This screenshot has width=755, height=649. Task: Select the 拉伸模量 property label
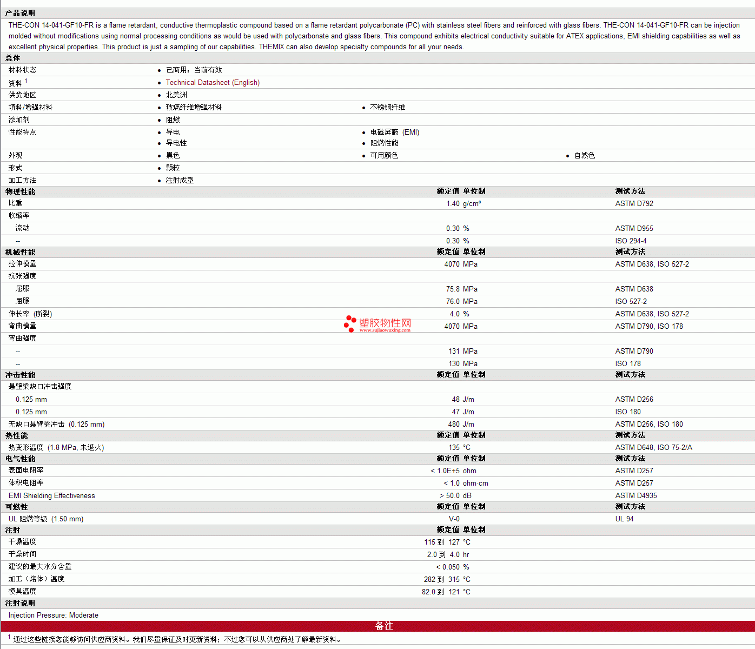[22, 264]
